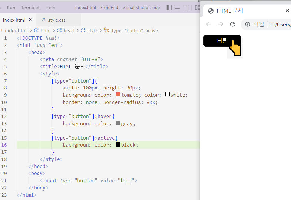Go forward in the browser
The width and height of the screenshot is (291, 200).
tap(220, 24)
